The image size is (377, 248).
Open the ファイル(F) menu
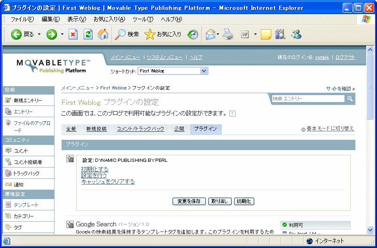point(22,19)
